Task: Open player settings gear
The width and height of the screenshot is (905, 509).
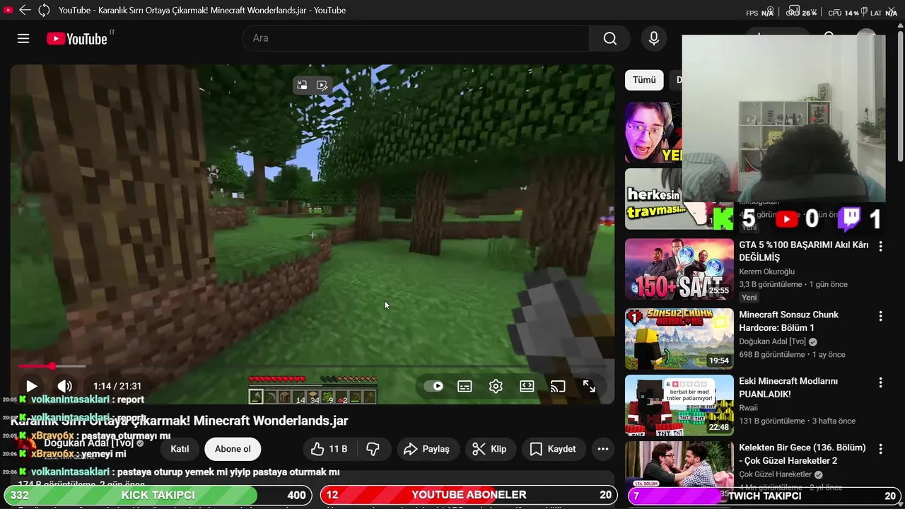Action: (x=496, y=386)
